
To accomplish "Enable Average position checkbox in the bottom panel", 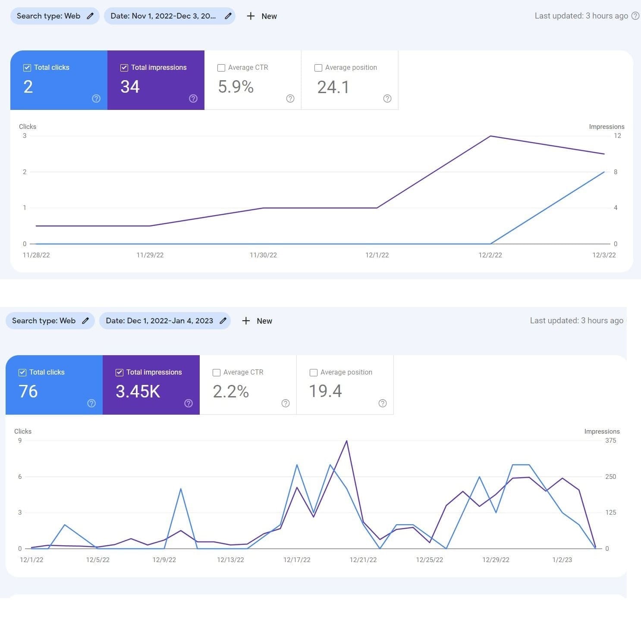I will 314,372.
